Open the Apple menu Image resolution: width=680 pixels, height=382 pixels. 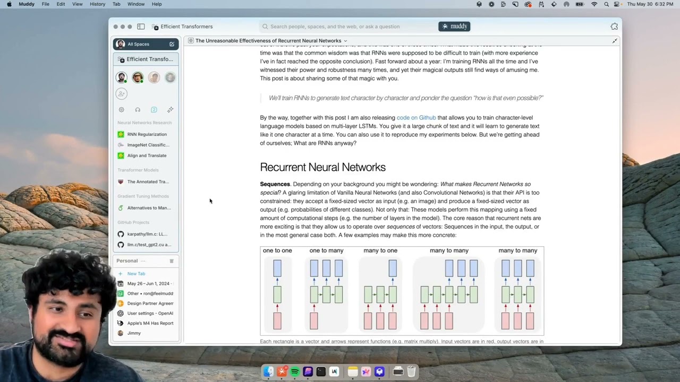(9, 4)
